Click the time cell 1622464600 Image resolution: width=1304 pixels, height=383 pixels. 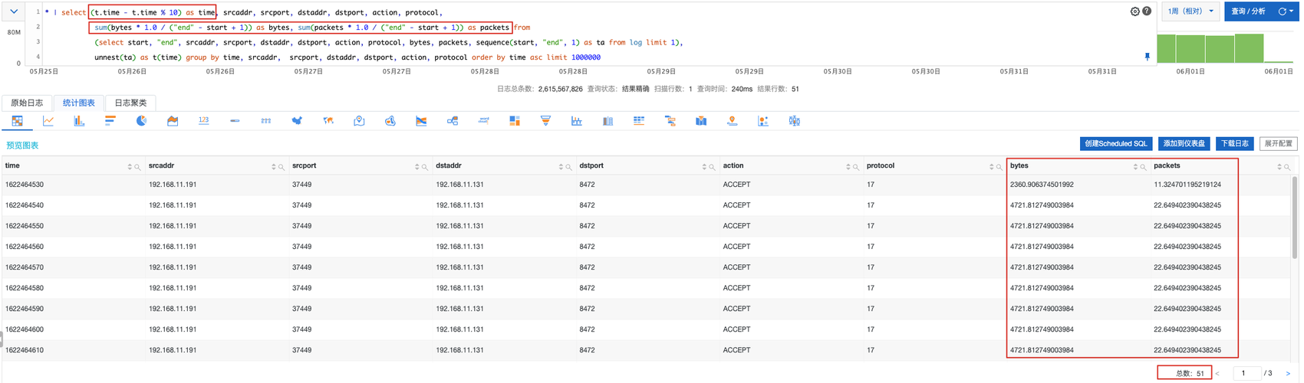pyautogui.click(x=25, y=329)
